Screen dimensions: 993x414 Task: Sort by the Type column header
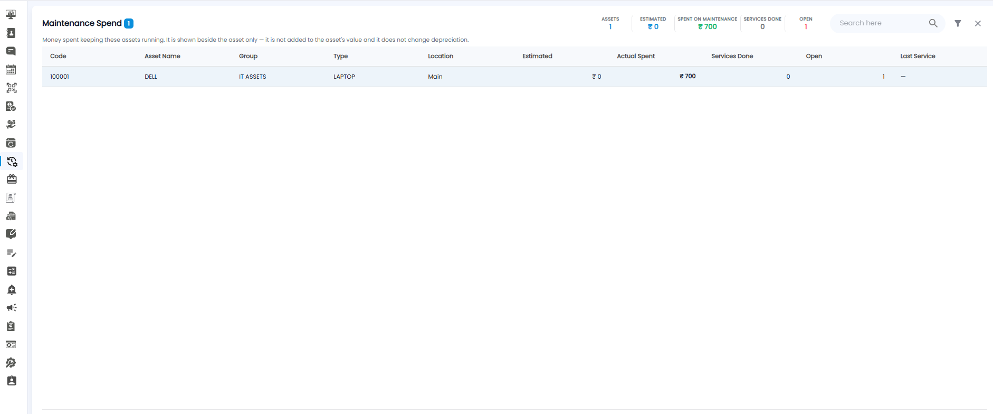tap(340, 56)
